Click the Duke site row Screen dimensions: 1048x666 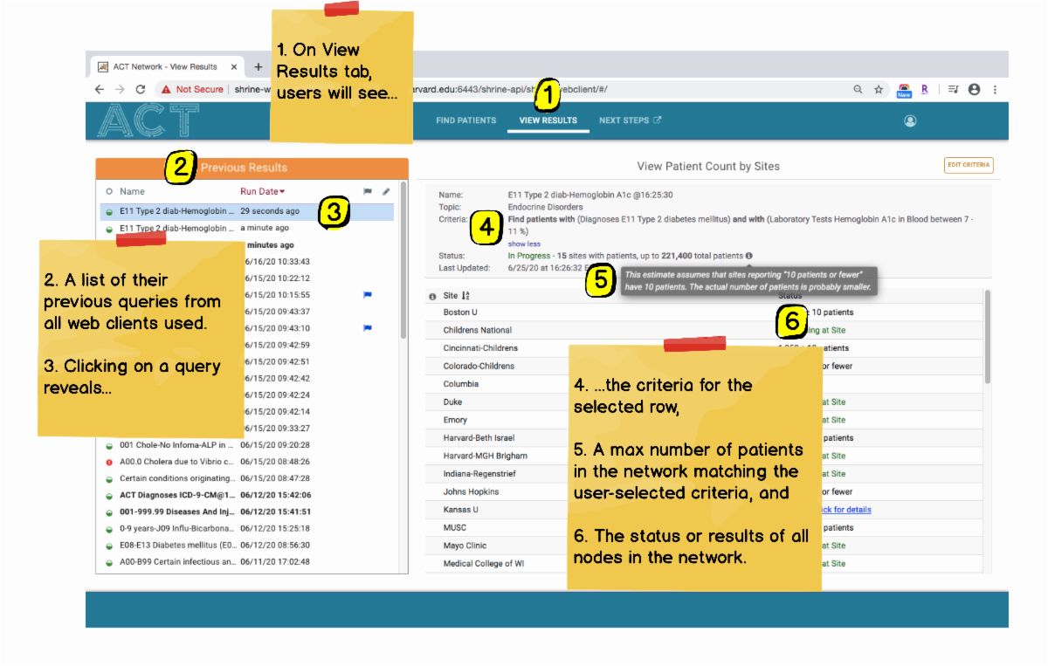[x=706, y=402]
